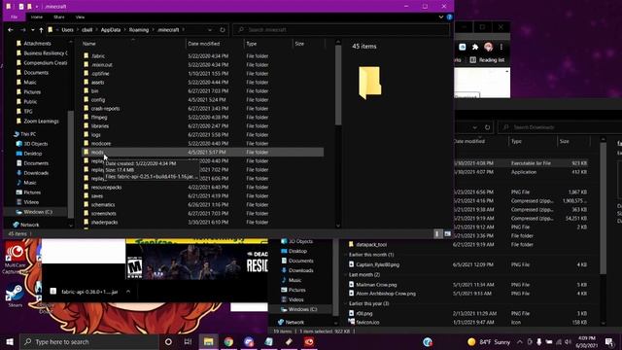Select AppData in the breadcrumb path
This screenshot has height=350, width=622.
point(111,30)
